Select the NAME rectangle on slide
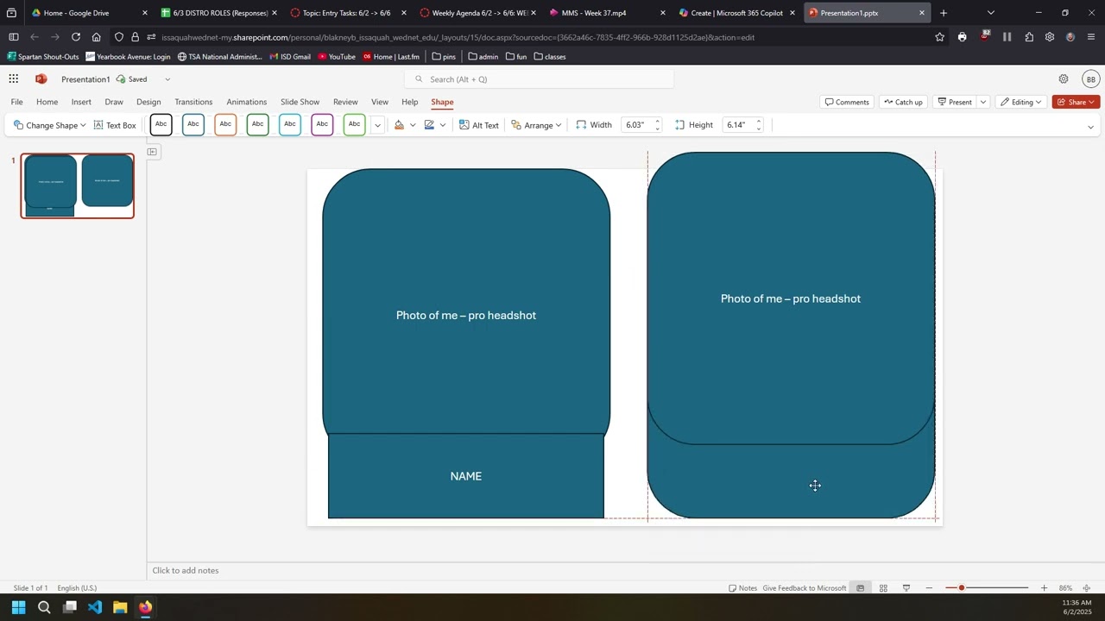 click(466, 476)
